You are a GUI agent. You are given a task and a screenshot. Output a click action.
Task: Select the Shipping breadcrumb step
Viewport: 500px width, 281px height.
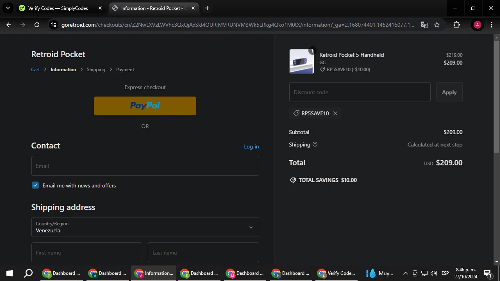tap(96, 70)
